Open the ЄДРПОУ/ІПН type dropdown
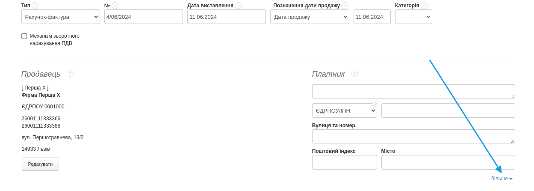534x191 pixels. [345, 110]
